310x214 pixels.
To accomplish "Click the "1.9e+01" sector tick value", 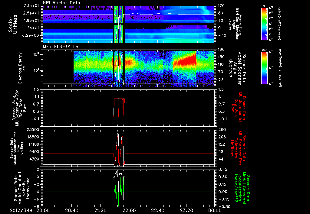I will click(31, 21).
